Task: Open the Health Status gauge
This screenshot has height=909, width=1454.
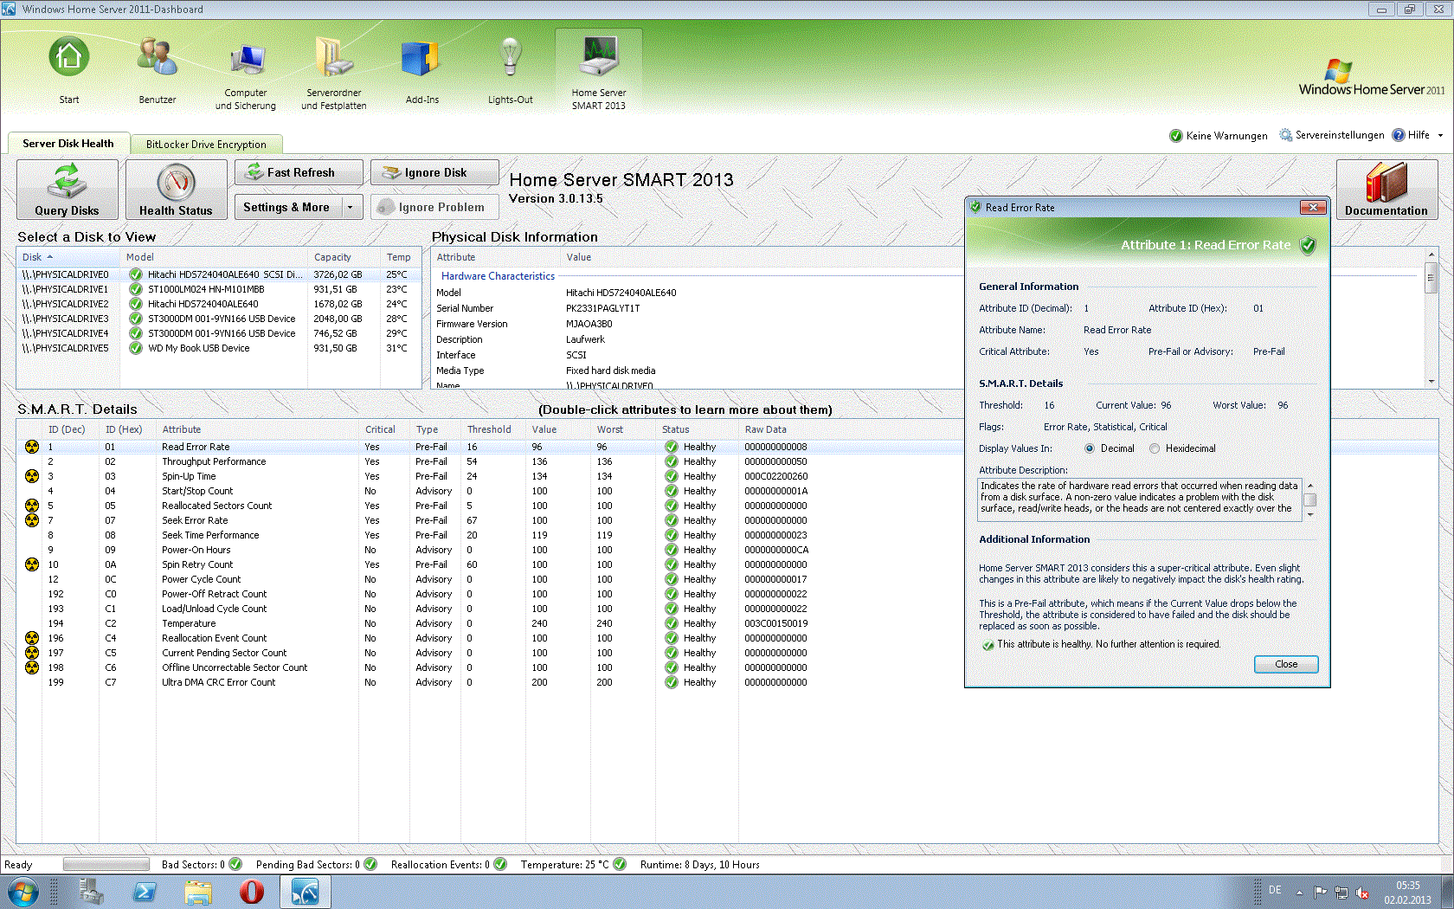Action: [x=176, y=189]
